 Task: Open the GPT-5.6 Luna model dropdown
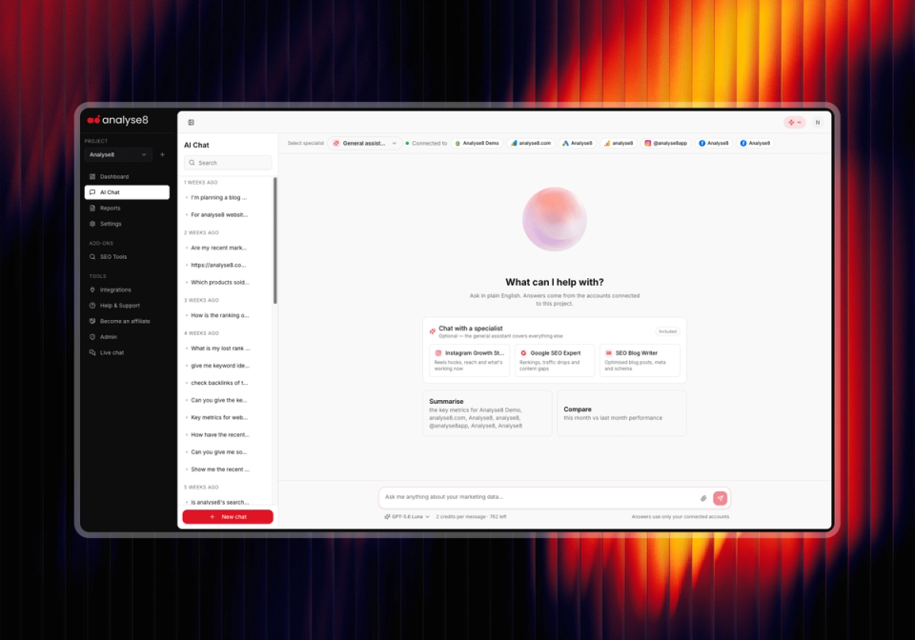click(x=407, y=517)
